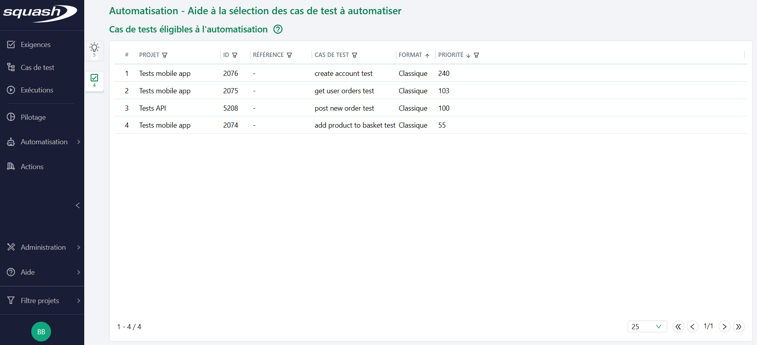Go to first page of results
Screen dimensions: 757x345
(678, 327)
